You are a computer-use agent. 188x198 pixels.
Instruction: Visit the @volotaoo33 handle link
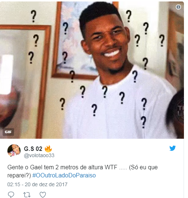[39, 155]
